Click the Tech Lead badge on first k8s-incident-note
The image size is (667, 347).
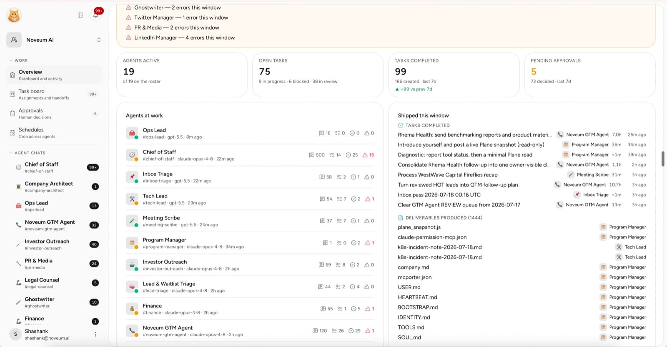click(x=631, y=247)
